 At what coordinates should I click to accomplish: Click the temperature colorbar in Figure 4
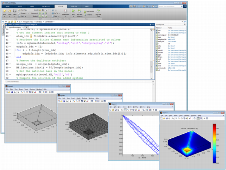point(214,144)
